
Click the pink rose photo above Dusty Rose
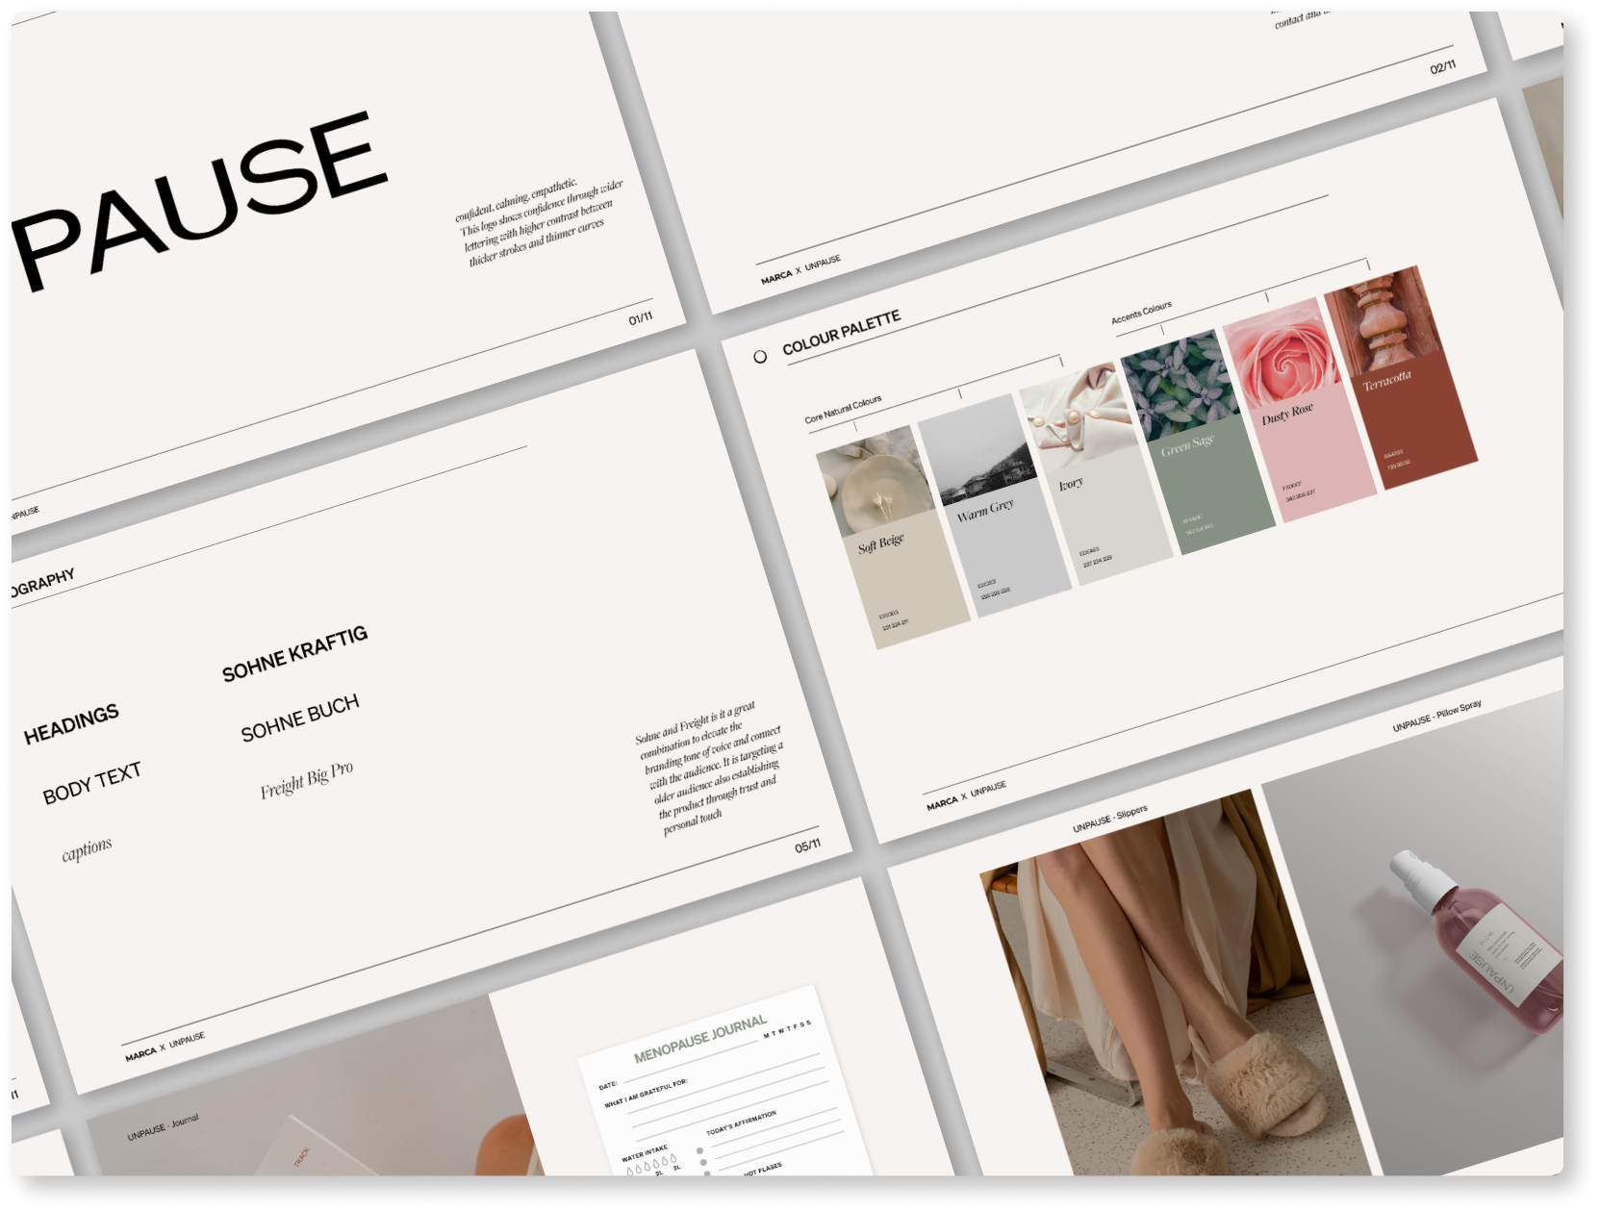pos(1281,353)
